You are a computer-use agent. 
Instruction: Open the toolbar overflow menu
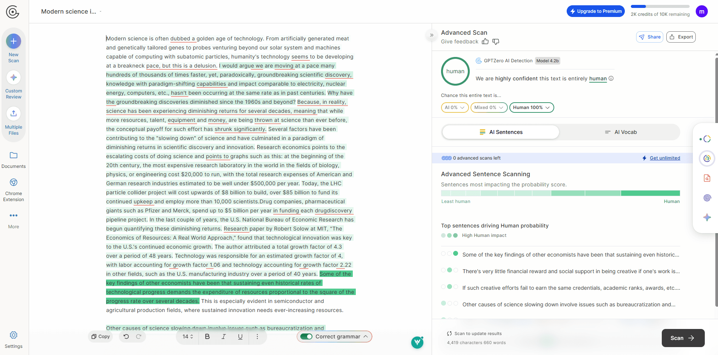tap(257, 337)
